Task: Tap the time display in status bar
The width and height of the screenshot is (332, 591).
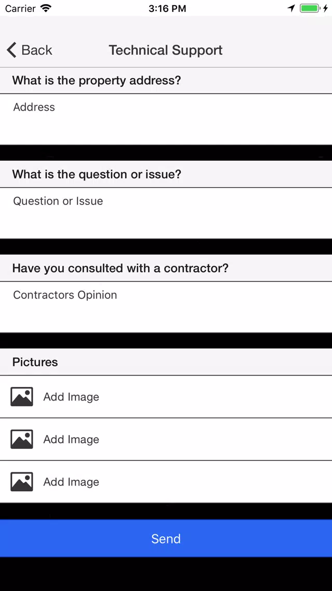Action: pos(167,8)
